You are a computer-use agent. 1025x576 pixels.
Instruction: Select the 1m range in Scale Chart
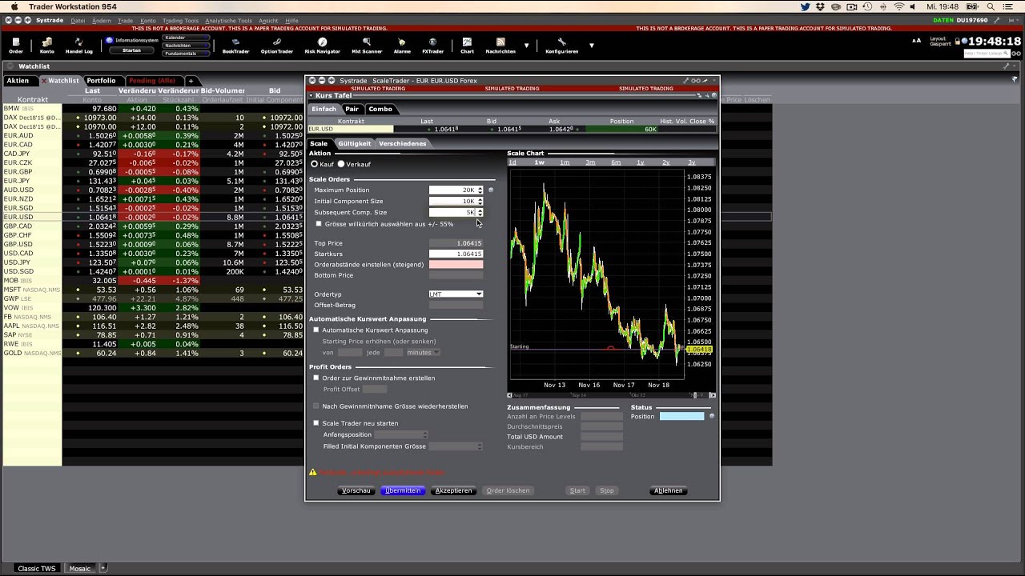click(x=565, y=162)
